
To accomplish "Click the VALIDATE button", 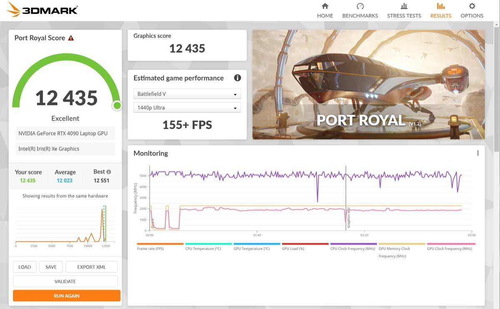I will click(x=65, y=282).
